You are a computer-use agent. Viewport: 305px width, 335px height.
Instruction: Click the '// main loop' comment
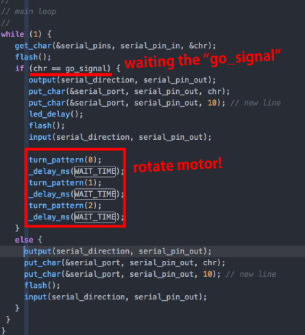[29, 12]
